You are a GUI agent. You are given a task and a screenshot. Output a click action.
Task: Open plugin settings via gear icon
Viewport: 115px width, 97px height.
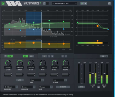(x=109, y=3)
